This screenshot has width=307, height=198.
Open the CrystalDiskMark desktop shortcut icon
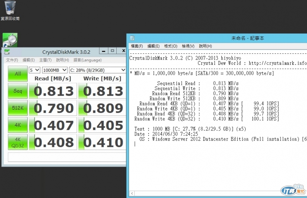pos(10,40)
